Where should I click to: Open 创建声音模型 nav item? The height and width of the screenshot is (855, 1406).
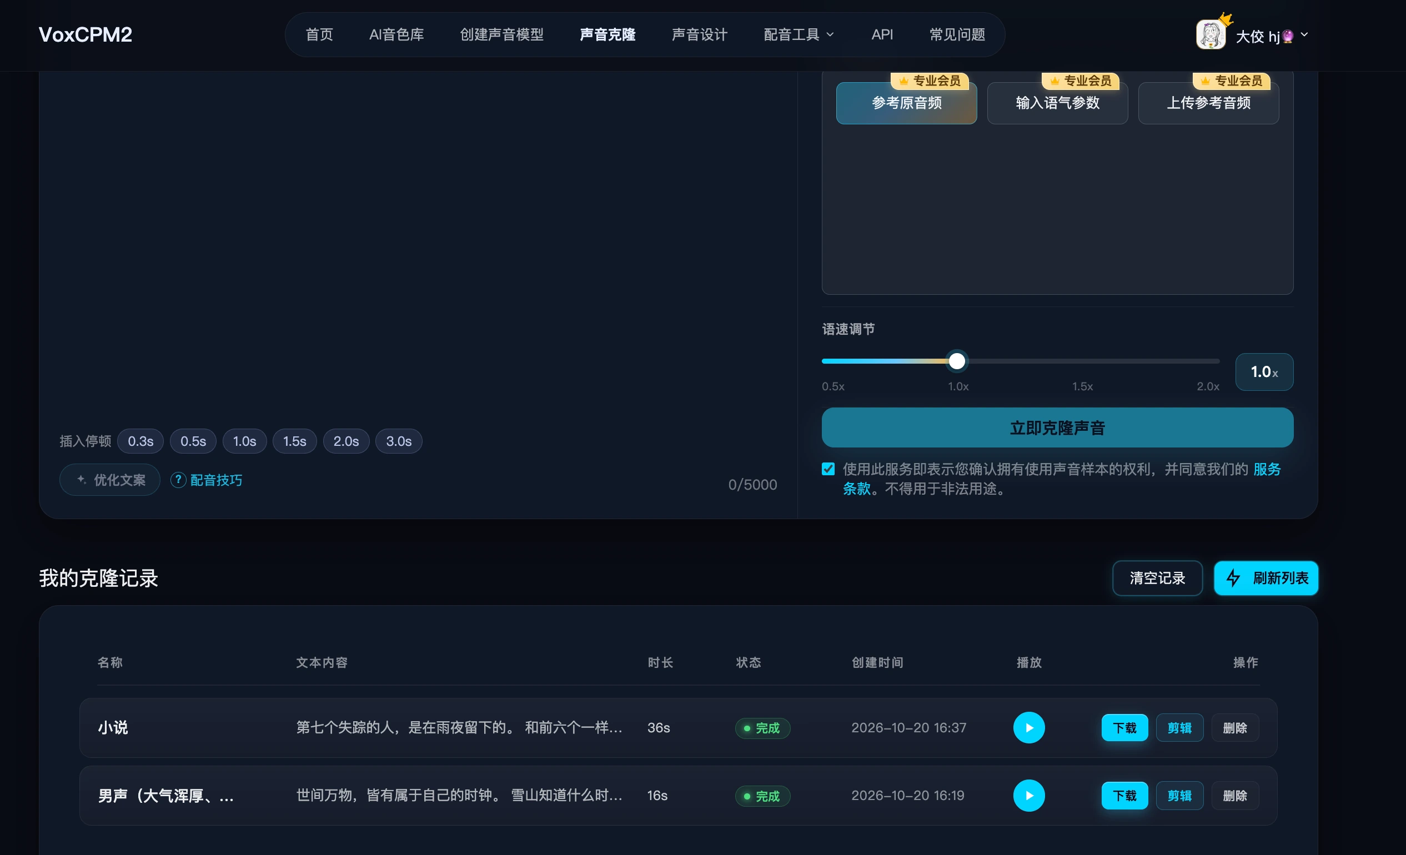501,35
